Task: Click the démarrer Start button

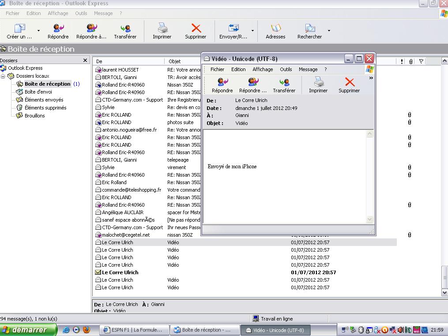Action: pyautogui.click(x=28, y=330)
